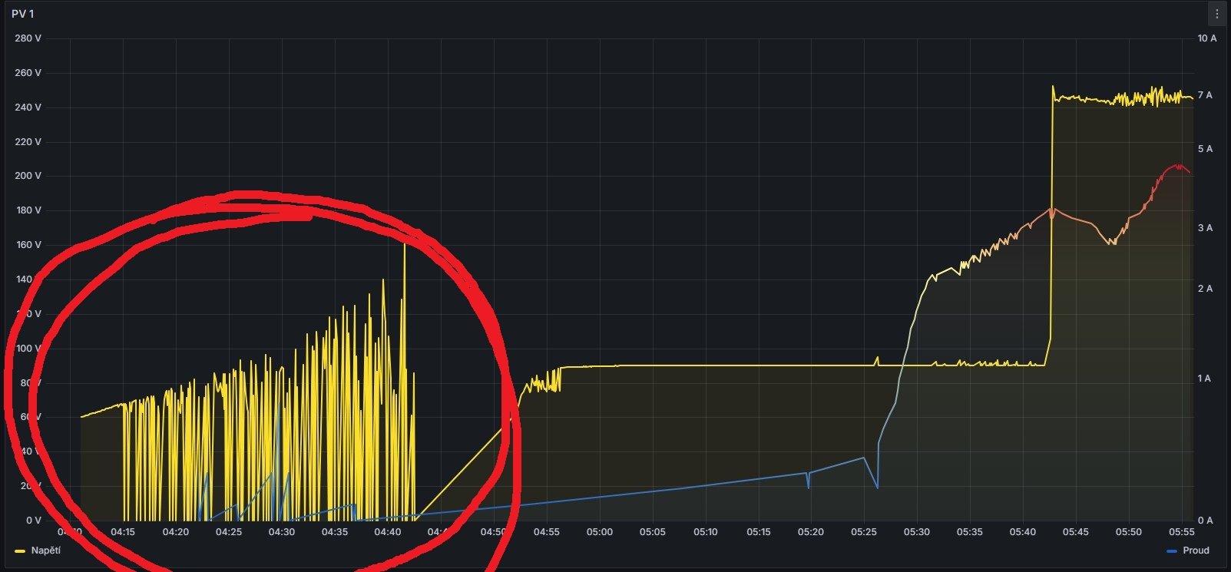Click the 7 A axis label

[x=1205, y=95]
